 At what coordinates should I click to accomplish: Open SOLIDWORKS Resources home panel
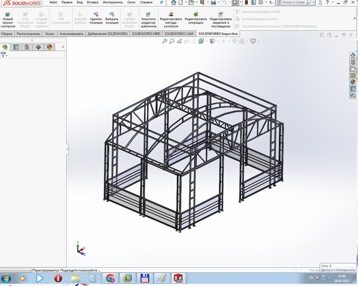(352, 56)
